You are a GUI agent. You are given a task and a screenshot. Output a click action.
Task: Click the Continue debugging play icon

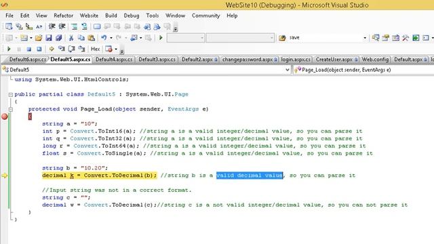[9, 49]
